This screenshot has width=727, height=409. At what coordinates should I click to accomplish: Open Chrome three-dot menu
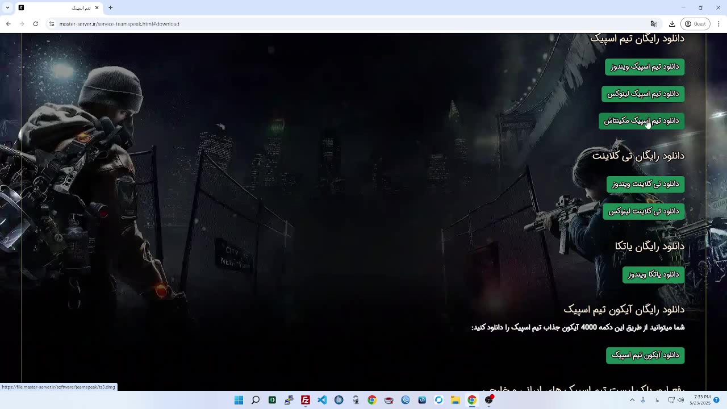[x=718, y=24]
